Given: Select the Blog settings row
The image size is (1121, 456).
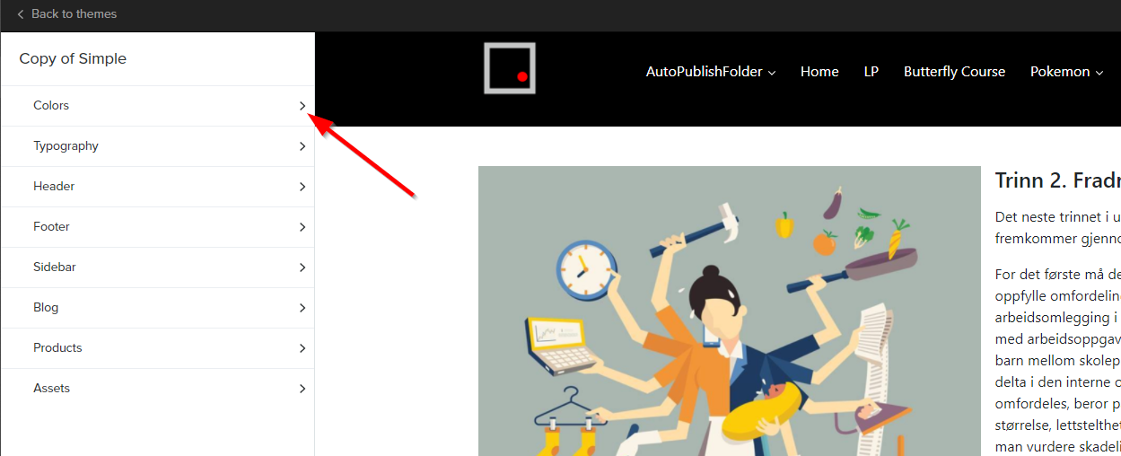Looking at the screenshot, I should tap(158, 308).
